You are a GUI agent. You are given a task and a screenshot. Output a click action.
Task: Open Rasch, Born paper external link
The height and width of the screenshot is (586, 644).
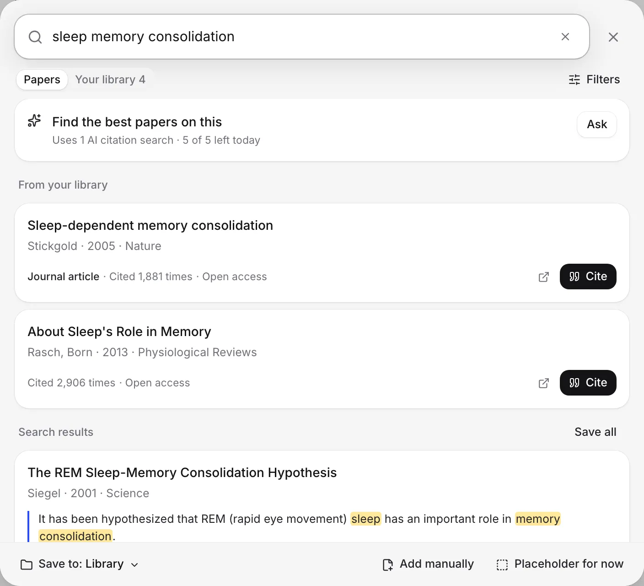pos(543,383)
